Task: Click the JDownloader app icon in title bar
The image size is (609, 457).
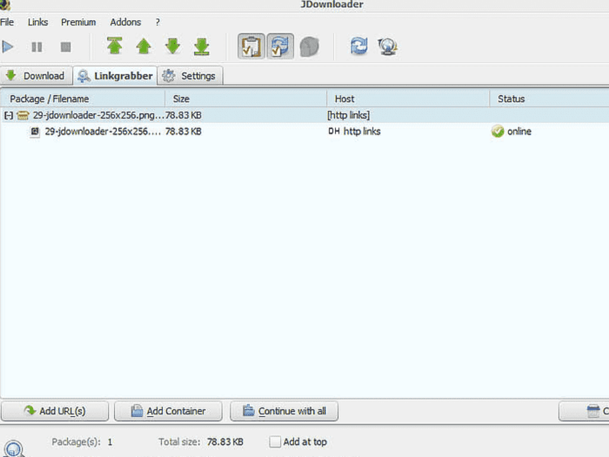Action: tap(5, 5)
